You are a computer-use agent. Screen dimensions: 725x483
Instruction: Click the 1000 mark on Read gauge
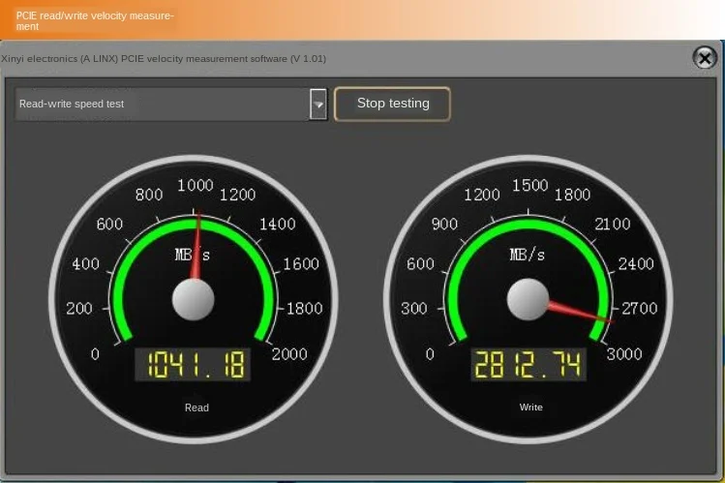click(x=196, y=185)
